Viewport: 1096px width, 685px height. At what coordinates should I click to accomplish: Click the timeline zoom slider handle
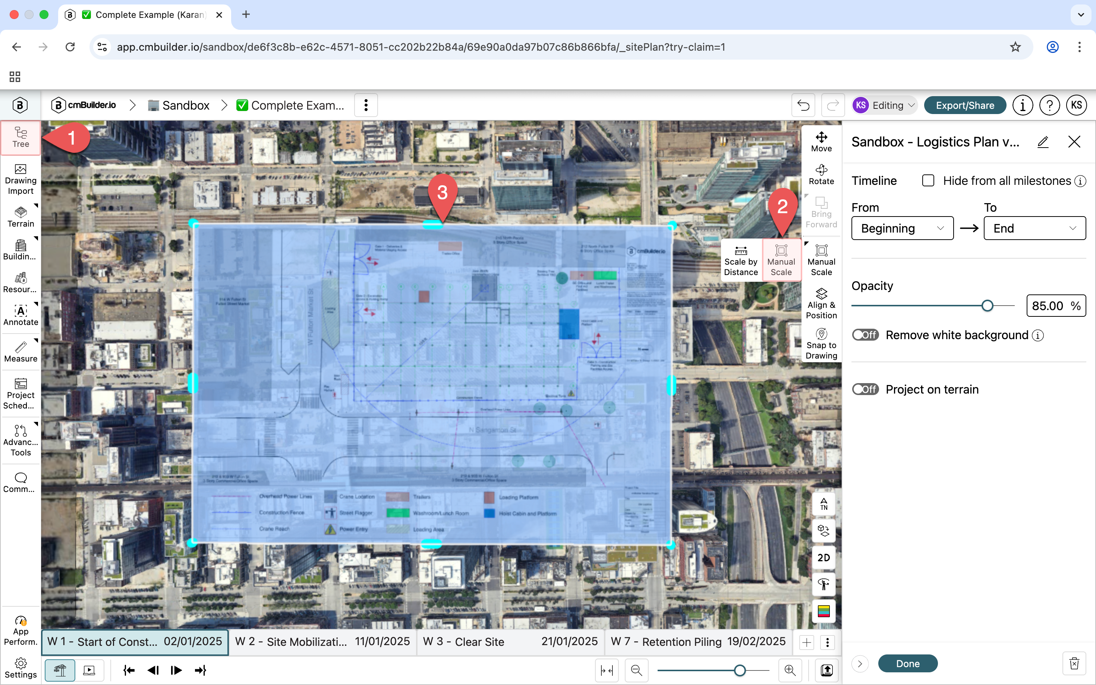point(739,670)
